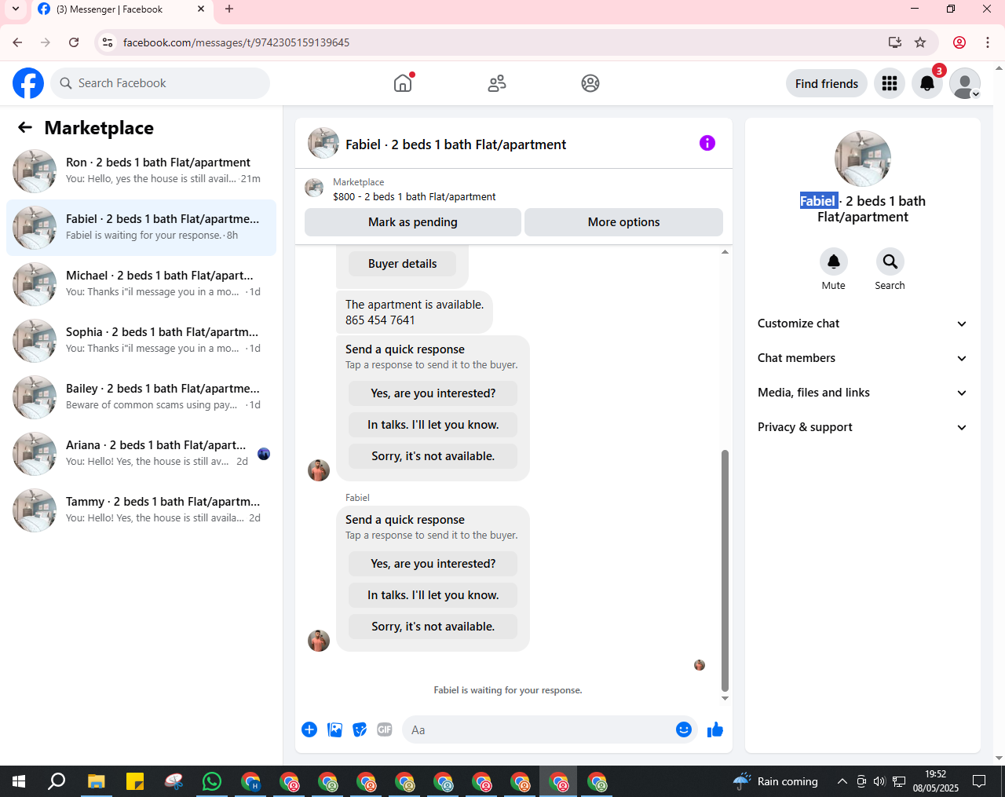Open the Friends icon in top navigation
Image resolution: width=1005 pixels, height=797 pixels.
[x=497, y=83]
